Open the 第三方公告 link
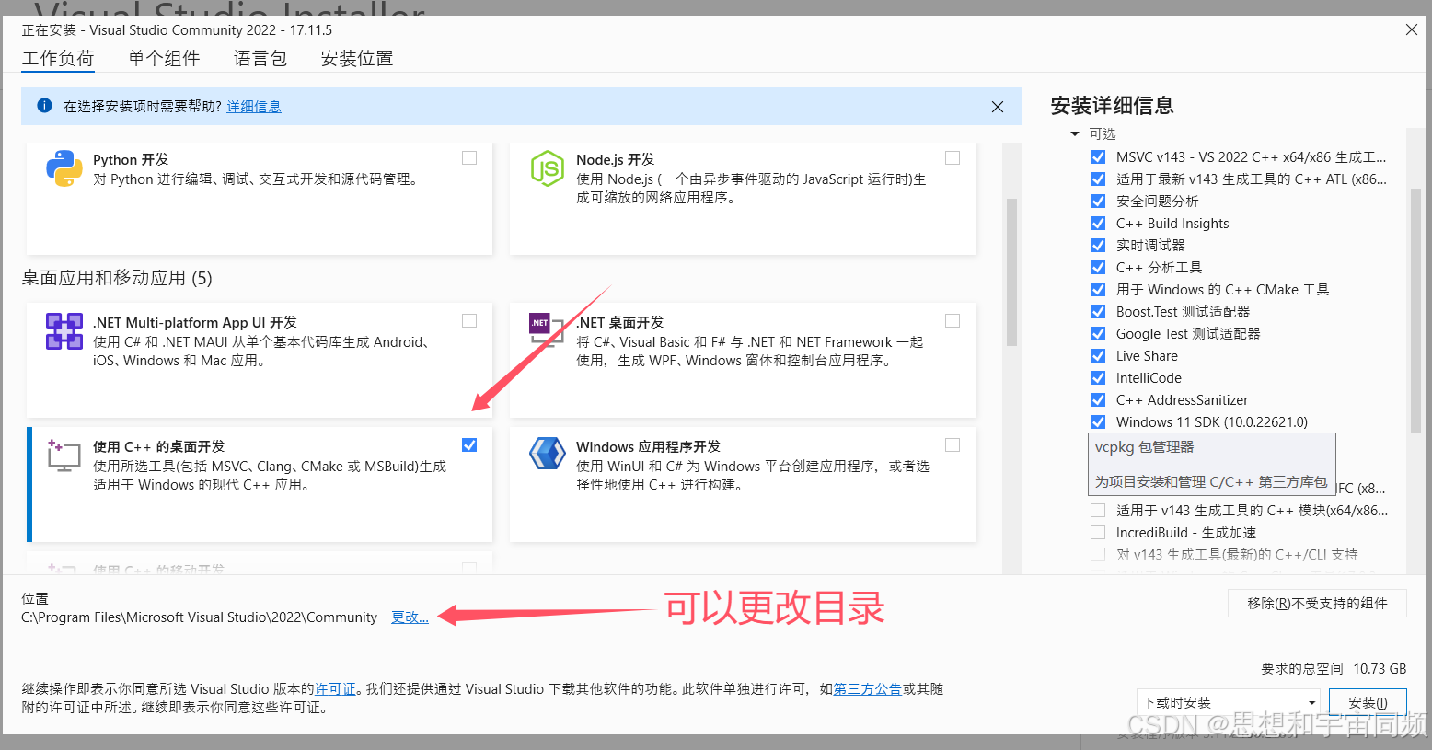This screenshot has height=750, width=1432. (x=867, y=689)
